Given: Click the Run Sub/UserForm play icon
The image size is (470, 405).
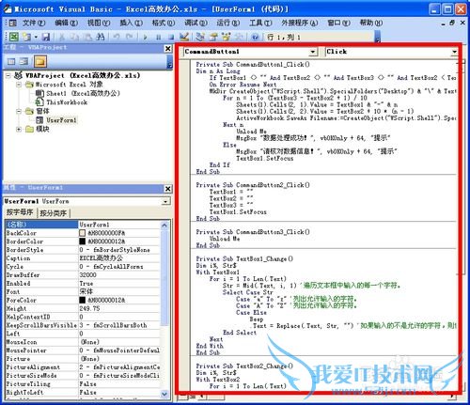Looking at the screenshot, I should point(145,37).
